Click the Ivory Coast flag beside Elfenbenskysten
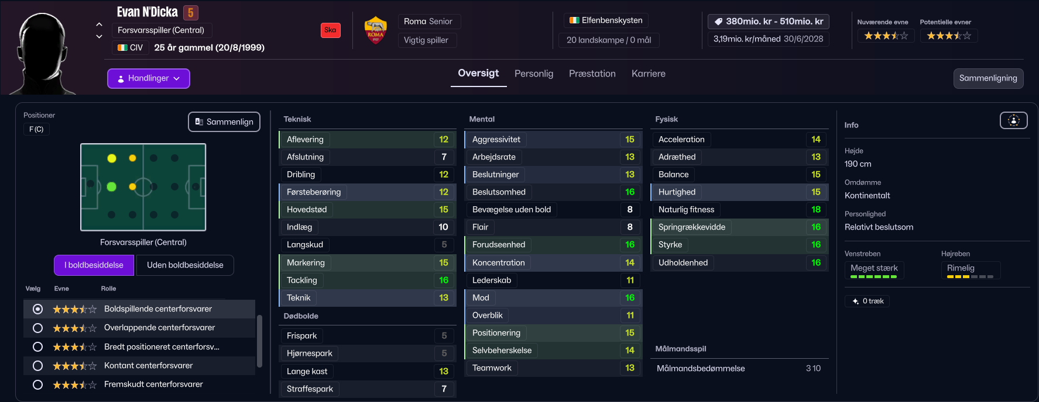1039x402 pixels. pyautogui.click(x=574, y=20)
